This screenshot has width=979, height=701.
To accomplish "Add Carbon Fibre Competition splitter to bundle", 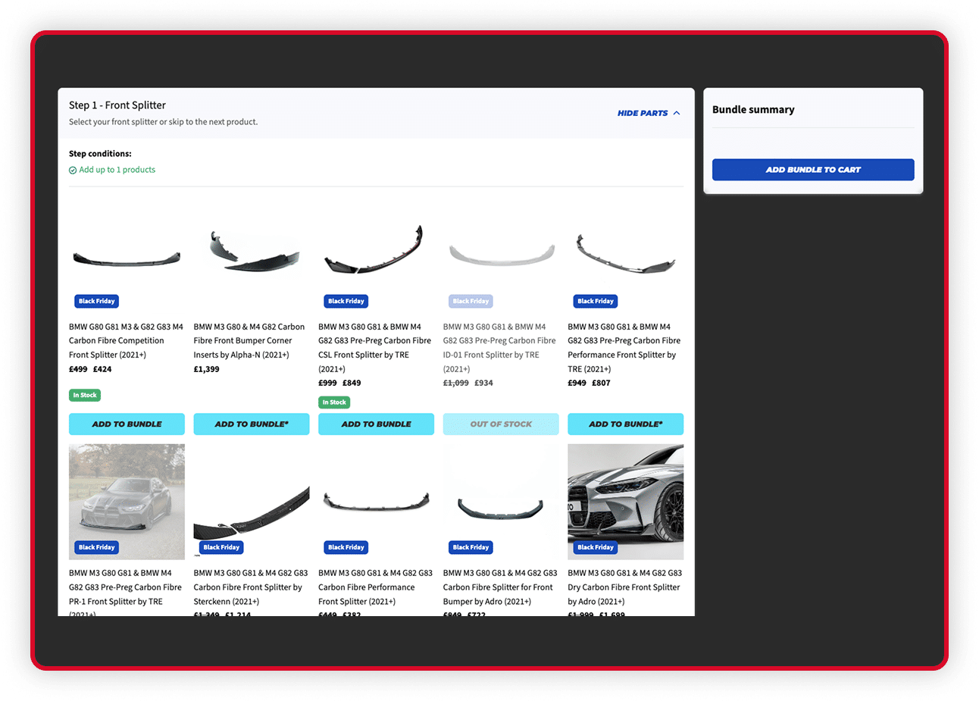I will (x=127, y=424).
